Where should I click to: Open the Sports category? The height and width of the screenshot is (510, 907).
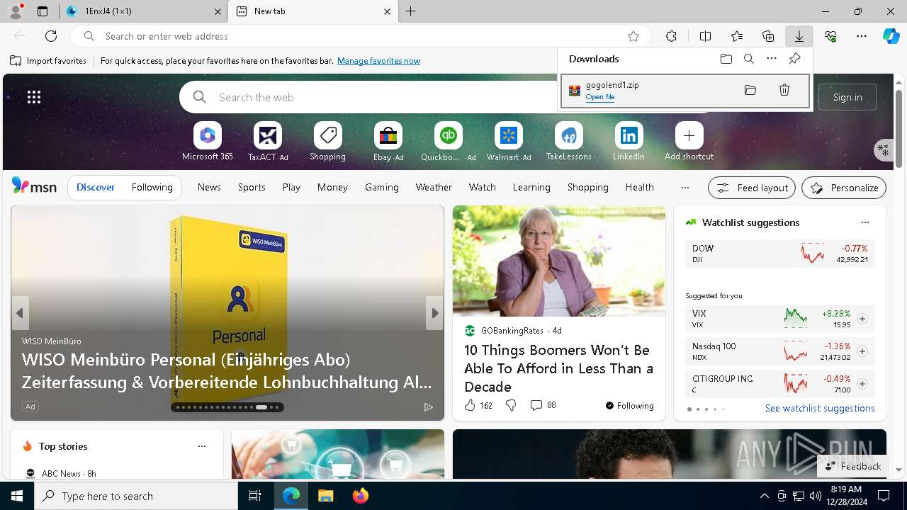252,188
